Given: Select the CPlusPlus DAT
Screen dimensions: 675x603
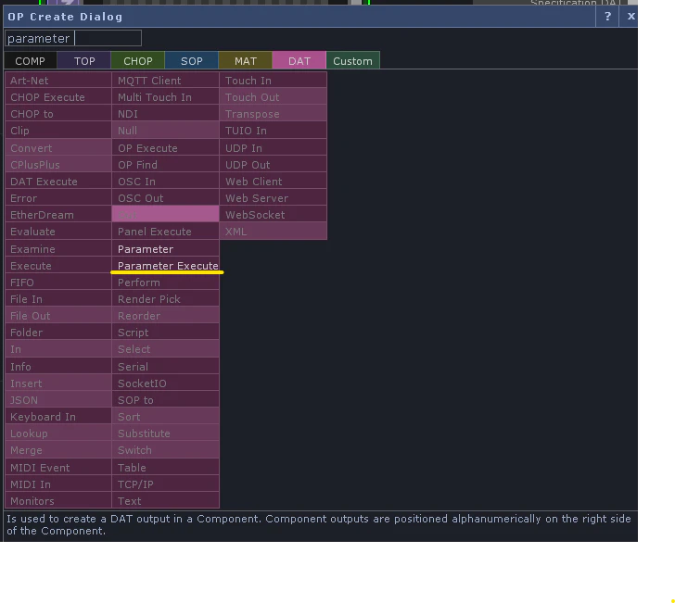Looking at the screenshot, I should click(x=58, y=165).
